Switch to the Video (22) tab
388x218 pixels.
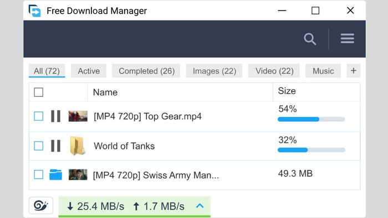(x=274, y=71)
